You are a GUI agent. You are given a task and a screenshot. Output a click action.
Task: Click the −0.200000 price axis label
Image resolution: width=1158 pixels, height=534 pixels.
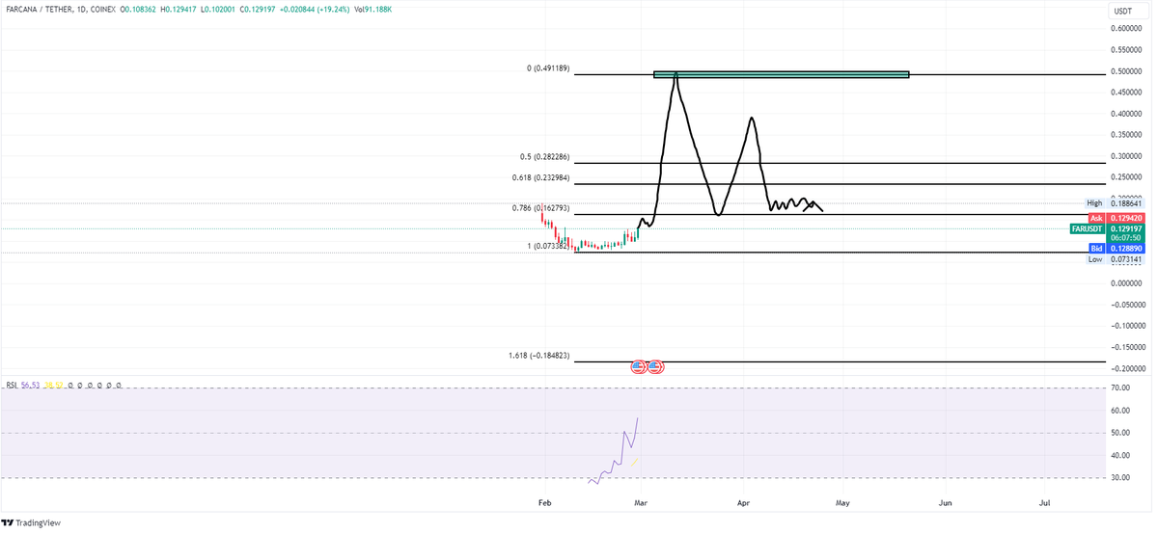tap(1128, 368)
